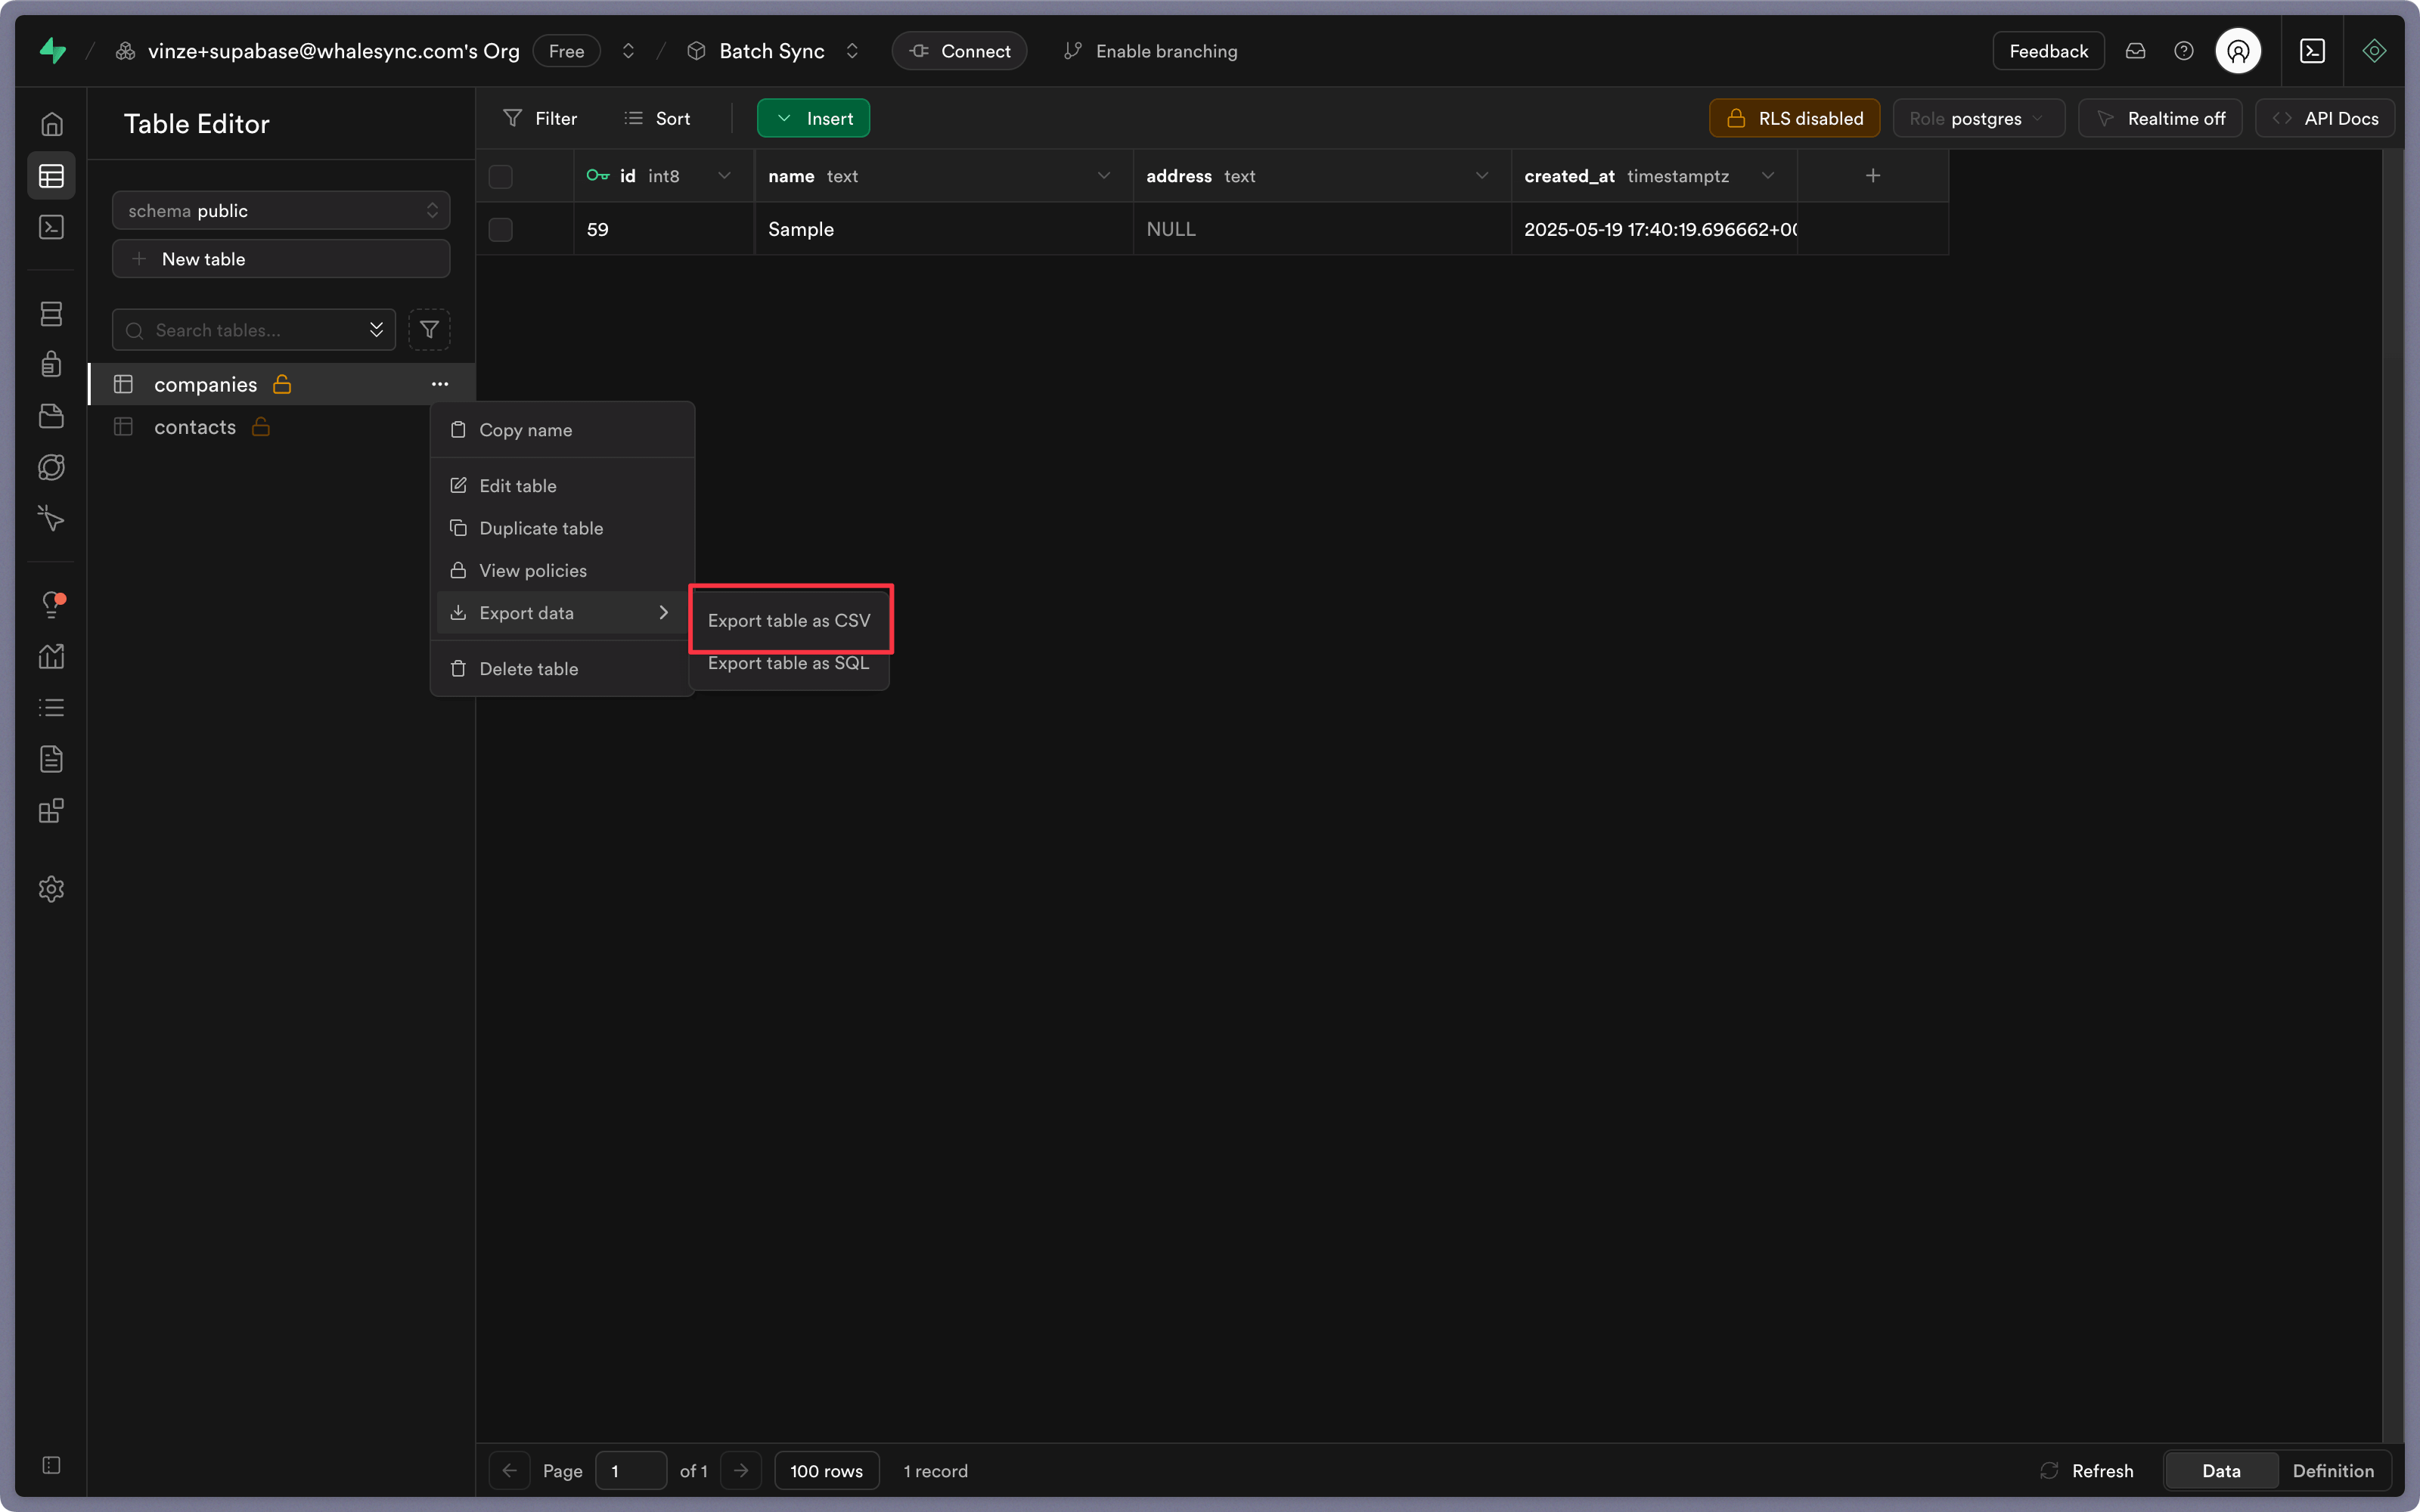
Task: Open the Batch Sync project switcher chevrons
Action: click(x=852, y=50)
